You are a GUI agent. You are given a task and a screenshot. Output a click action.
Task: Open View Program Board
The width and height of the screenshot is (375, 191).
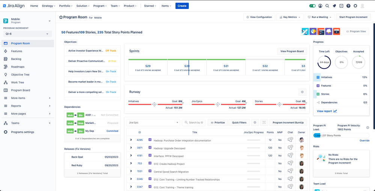[x=292, y=51]
